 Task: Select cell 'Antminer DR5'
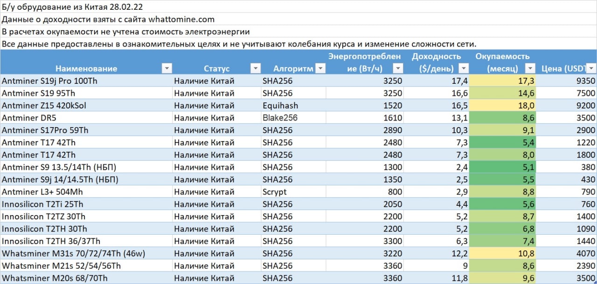coord(86,118)
